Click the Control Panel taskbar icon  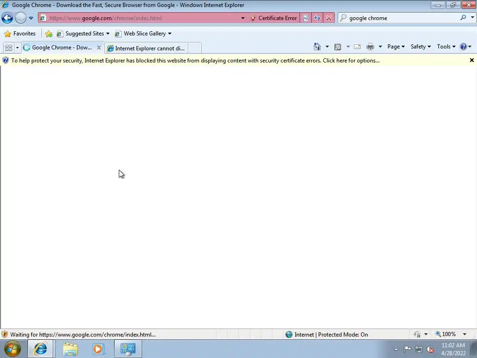tap(128, 349)
